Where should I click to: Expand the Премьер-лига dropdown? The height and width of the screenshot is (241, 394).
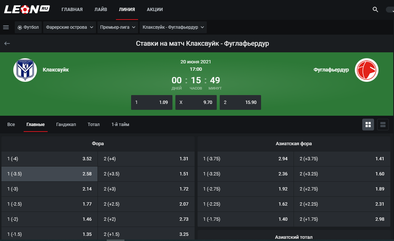[x=117, y=27]
